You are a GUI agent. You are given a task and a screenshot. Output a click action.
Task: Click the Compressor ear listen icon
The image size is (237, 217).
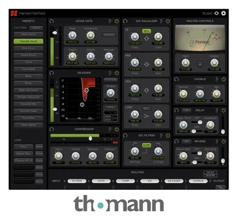110,129
